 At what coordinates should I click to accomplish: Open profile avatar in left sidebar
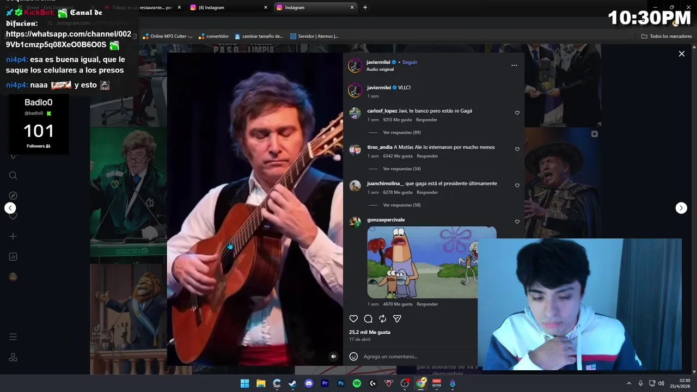coord(13,277)
